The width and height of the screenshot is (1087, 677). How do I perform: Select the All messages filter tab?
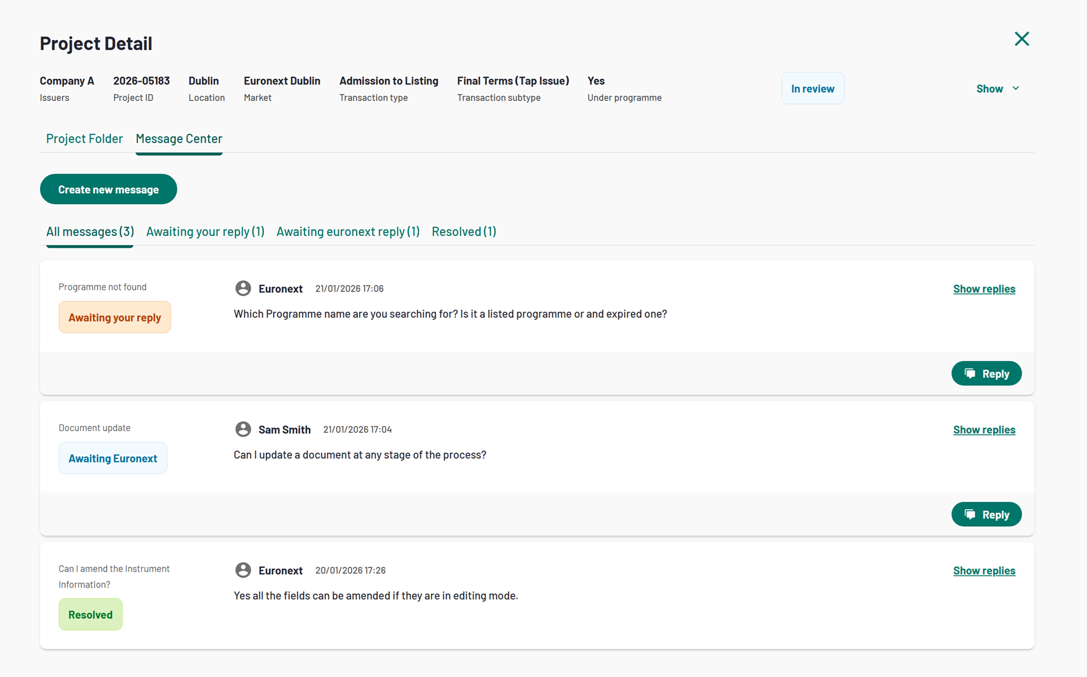pyautogui.click(x=90, y=232)
